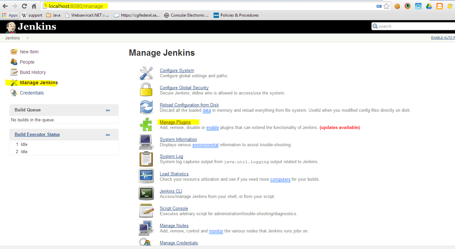Bookmark page with the star icon

(387, 6)
